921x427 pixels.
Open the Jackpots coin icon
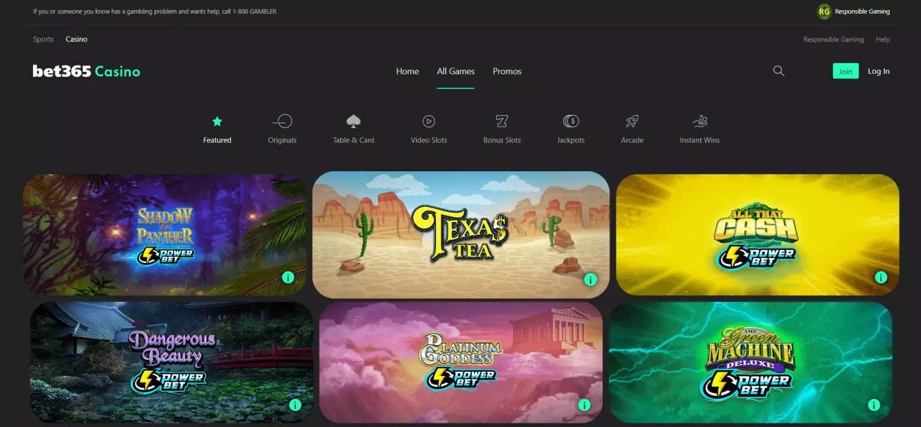tap(571, 122)
